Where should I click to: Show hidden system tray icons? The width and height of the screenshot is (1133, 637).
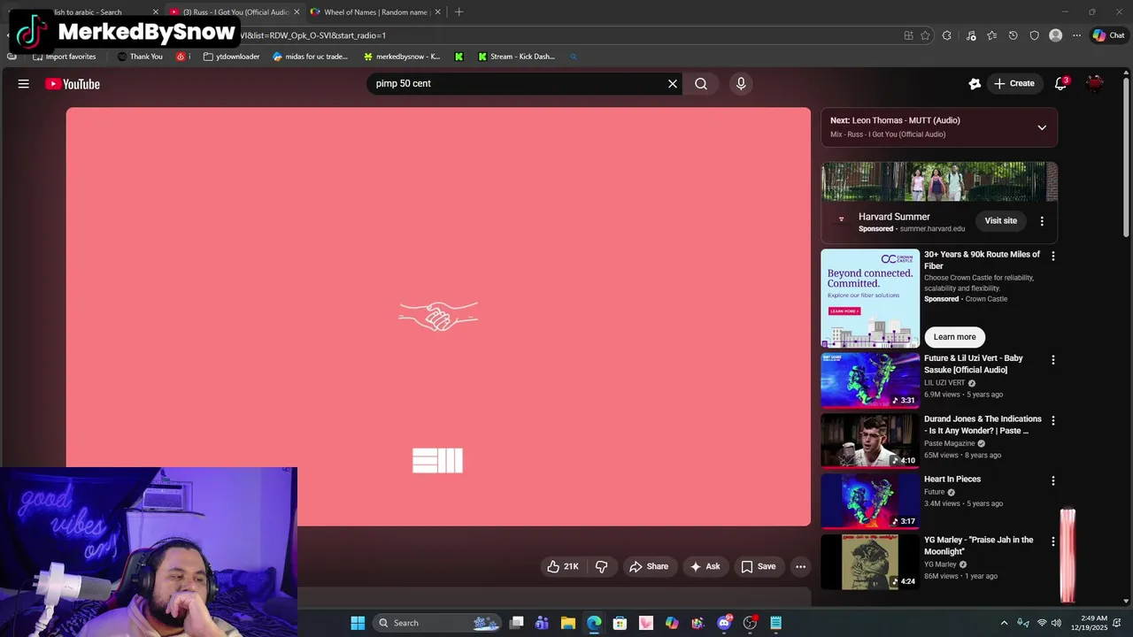point(1004,623)
